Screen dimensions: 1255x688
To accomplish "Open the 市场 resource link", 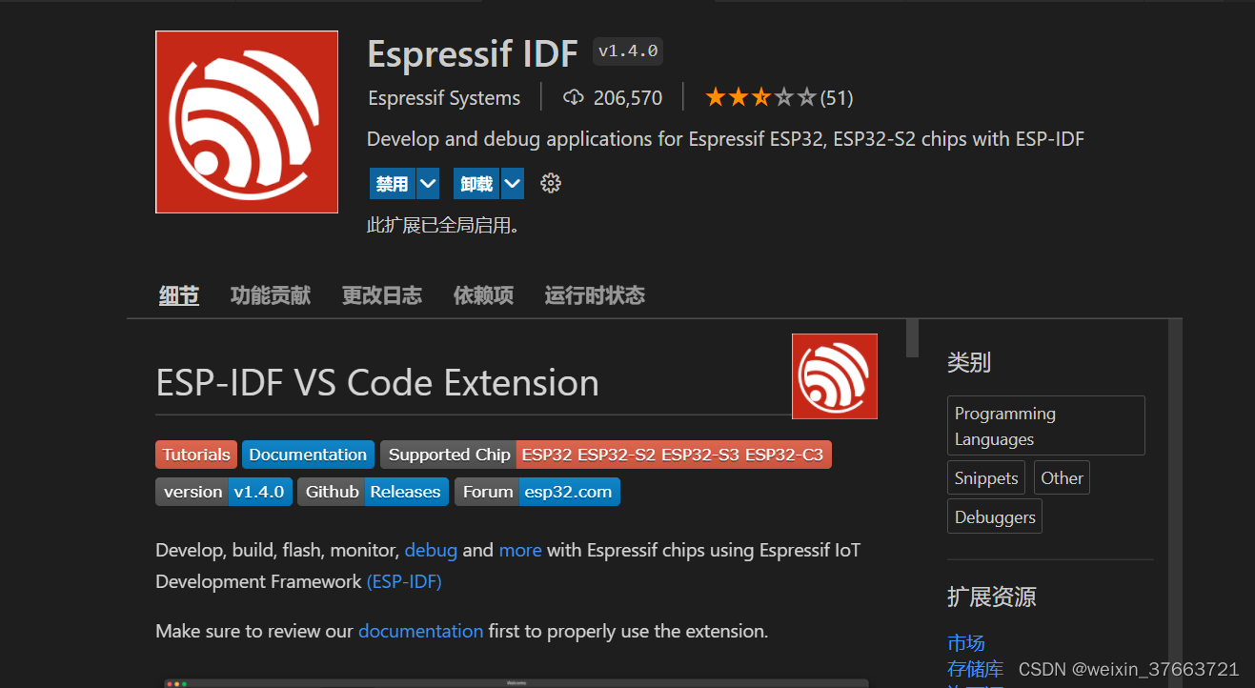I will (966, 643).
